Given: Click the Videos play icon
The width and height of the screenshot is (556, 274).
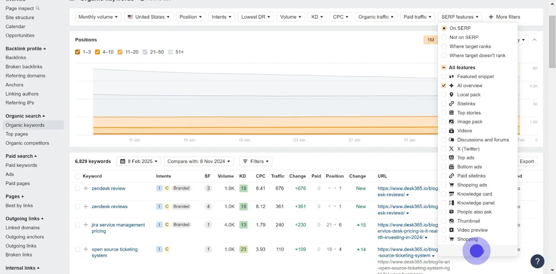Looking at the screenshot, I should (x=451, y=131).
